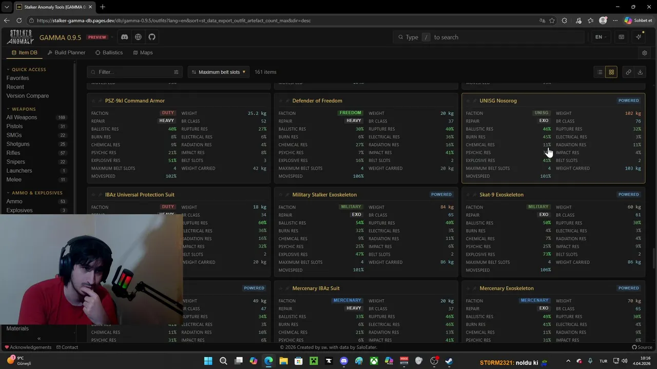Image resolution: width=657 pixels, height=369 pixels.
Task: Click the Stalker Anomaly logo
Action: 20,37
